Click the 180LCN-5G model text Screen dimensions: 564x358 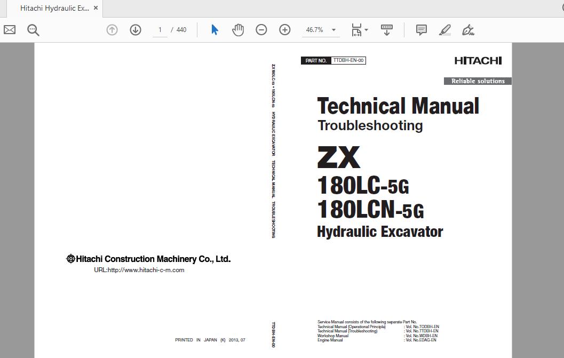pos(370,209)
